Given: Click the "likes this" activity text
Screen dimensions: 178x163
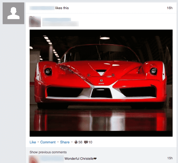Looking at the screenshot, I should click(x=62, y=8).
